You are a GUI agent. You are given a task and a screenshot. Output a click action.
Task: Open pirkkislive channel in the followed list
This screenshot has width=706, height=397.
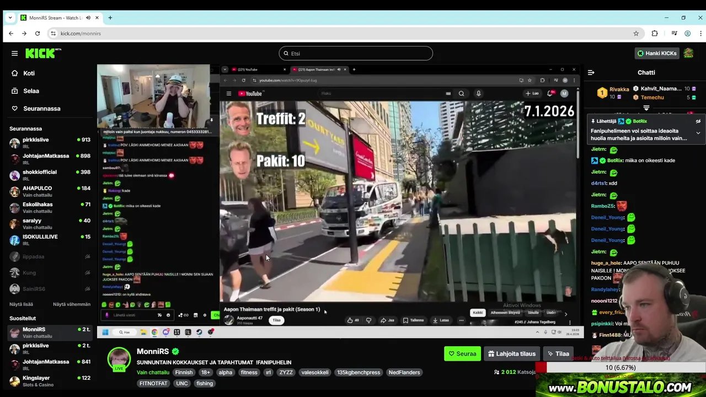(50, 143)
